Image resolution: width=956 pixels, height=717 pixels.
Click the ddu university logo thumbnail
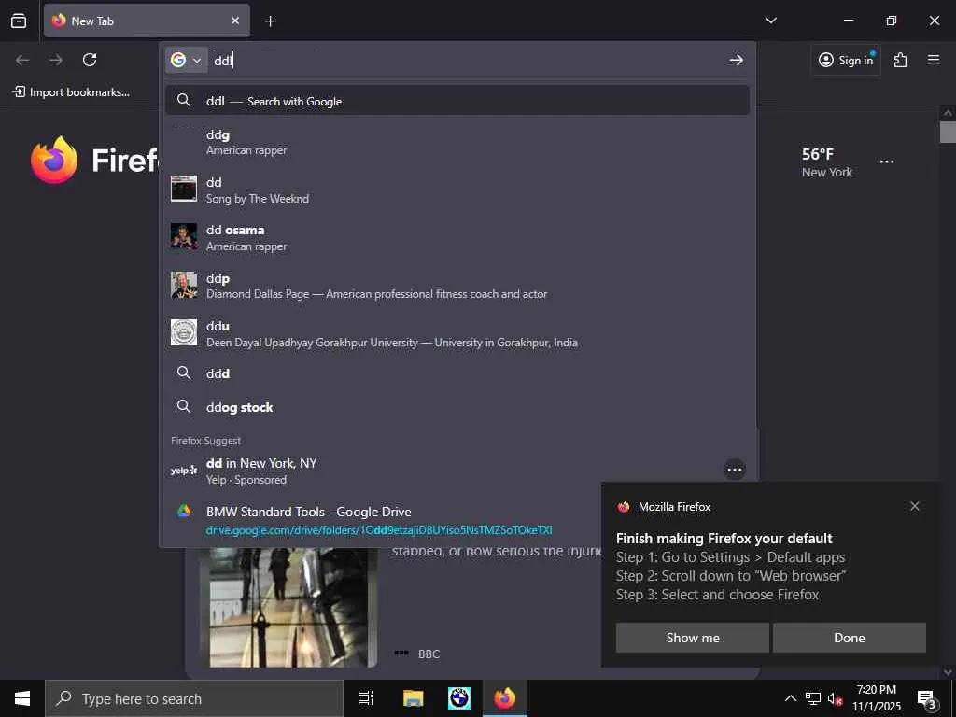[x=184, y=332]
